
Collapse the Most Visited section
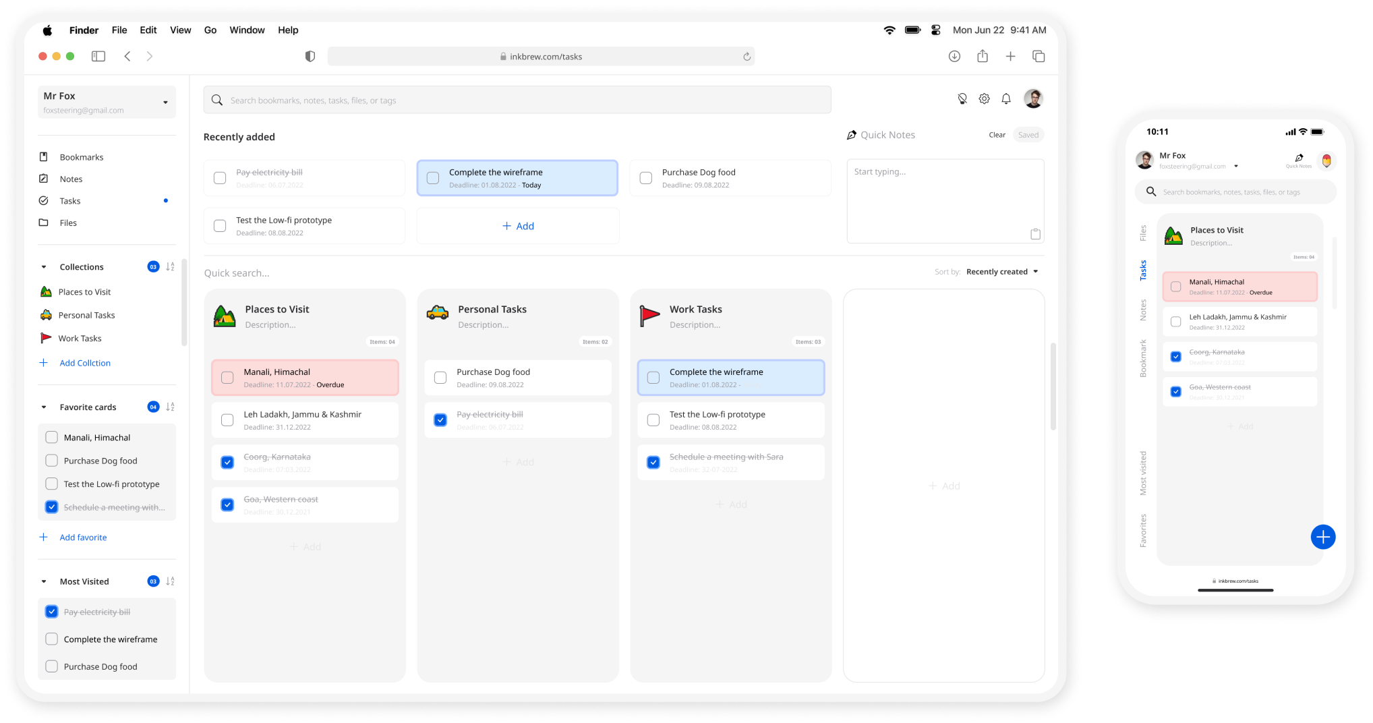click(x=44, y=581)
